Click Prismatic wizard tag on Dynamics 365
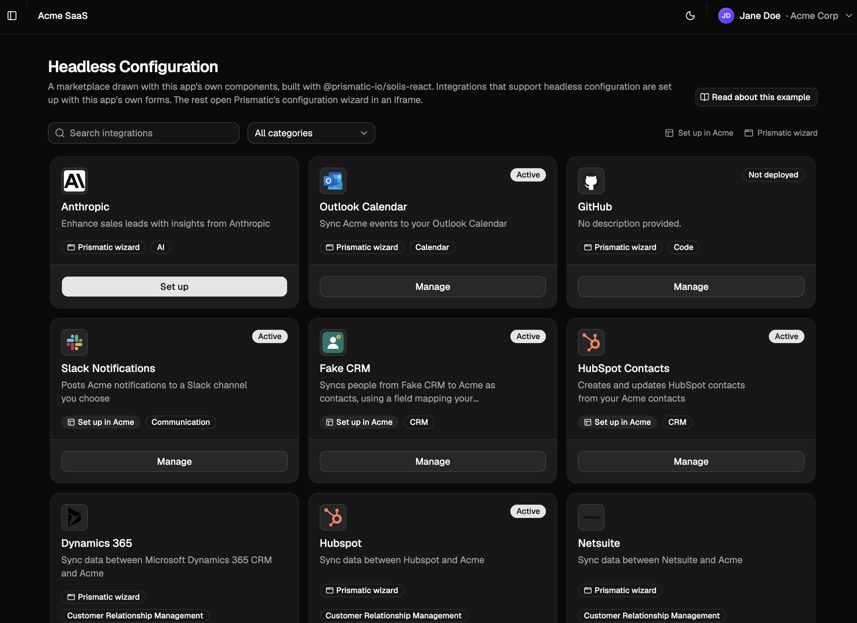Screen dimensions: 857x623 [103, 597]
